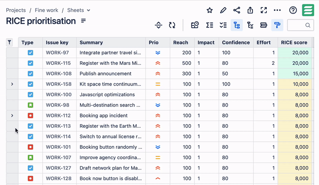Click the expand/collapse rows icon

[x=158, y=25]
